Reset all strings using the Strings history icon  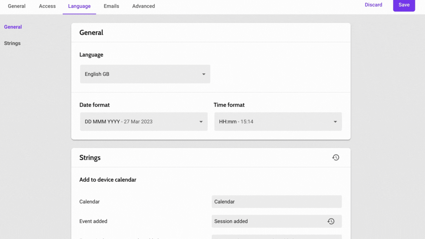click(x=335, y=157)
